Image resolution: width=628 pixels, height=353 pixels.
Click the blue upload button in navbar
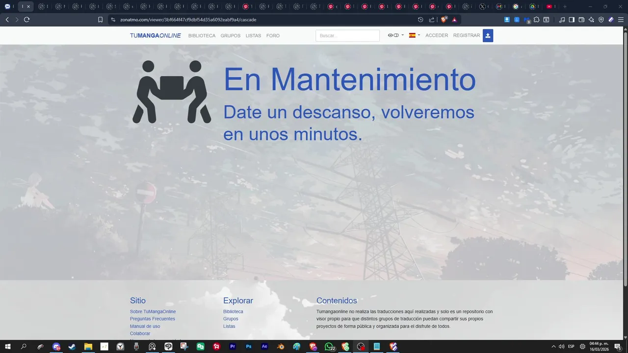(488, 36)
